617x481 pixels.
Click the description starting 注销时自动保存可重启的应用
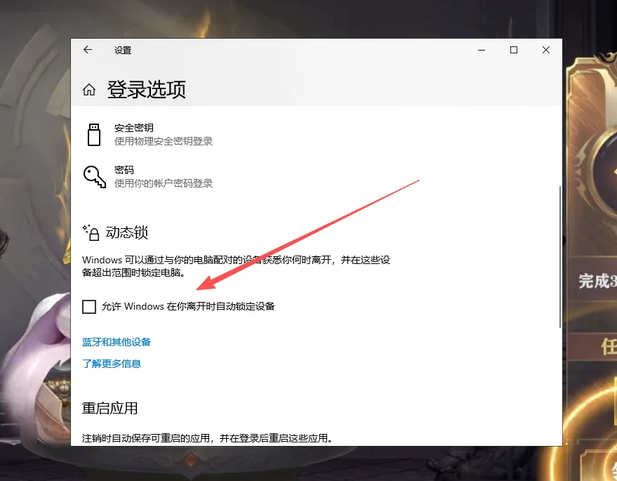tap(208, 438)
